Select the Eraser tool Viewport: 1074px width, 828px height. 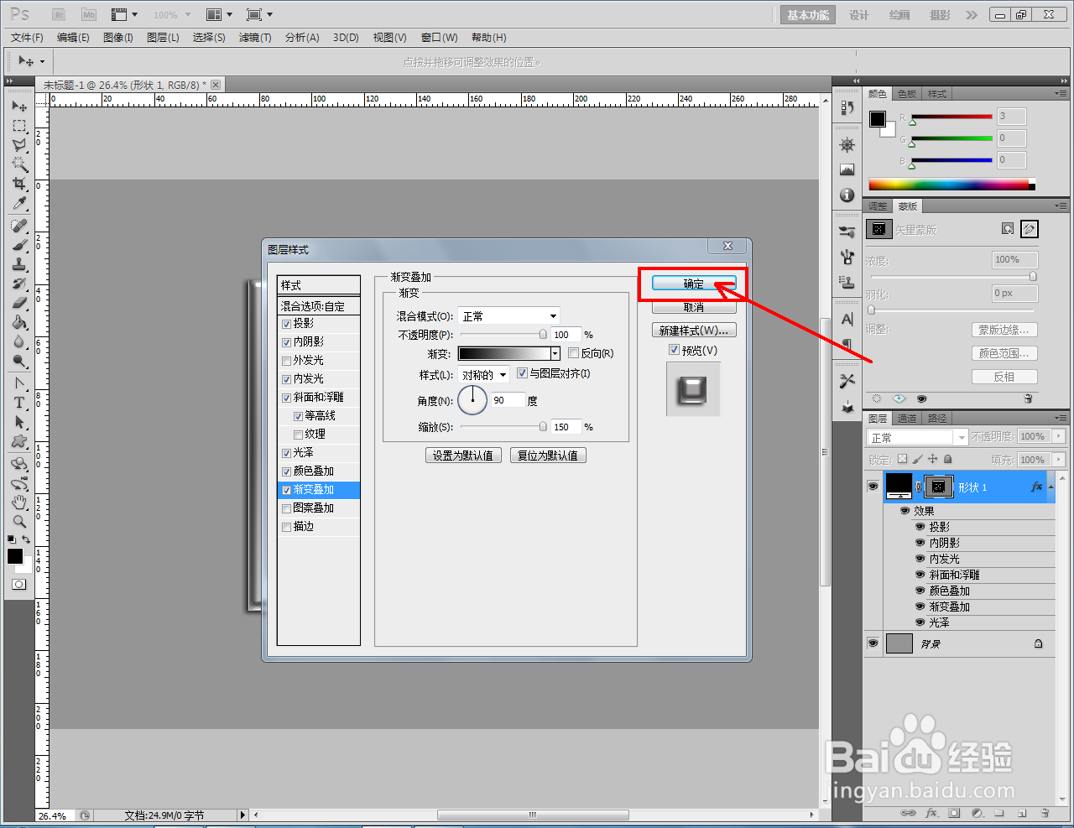pyautogui.click(x=19, y=303)
